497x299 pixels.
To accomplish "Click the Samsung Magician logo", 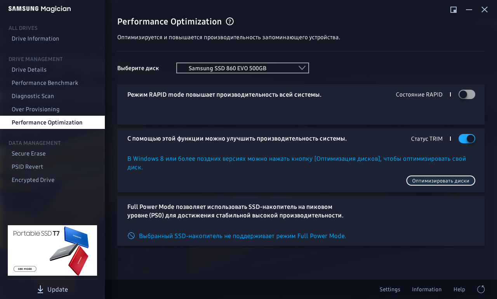I will click(x=40, y=9).
